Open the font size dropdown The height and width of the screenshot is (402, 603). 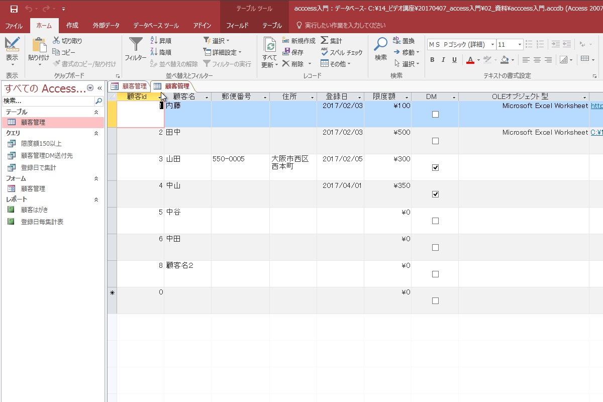point(520,45)
